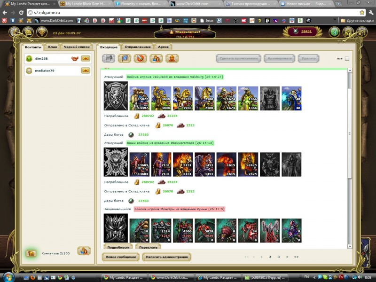The height and width of the screenshot is (282, 376).
Task: Switch to the Контакты tab
Action: [x=33, y=47]
